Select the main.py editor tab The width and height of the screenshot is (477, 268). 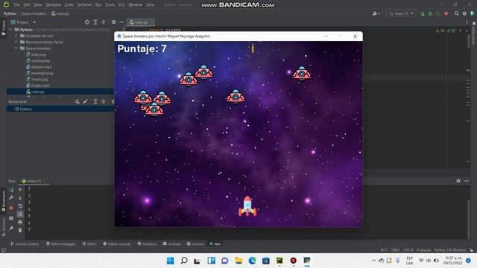pyautogui.click(x=141, y=22)
